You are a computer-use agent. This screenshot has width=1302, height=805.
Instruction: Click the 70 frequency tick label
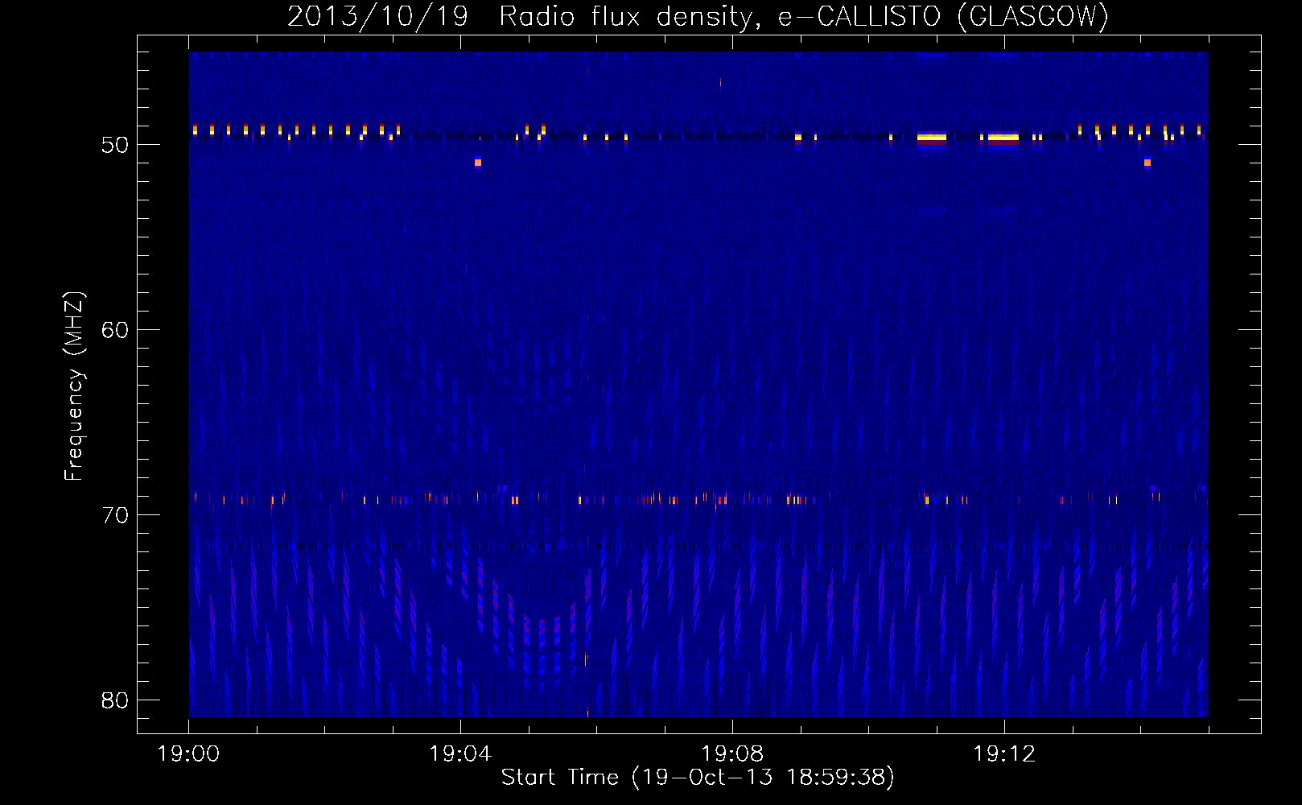116,515
